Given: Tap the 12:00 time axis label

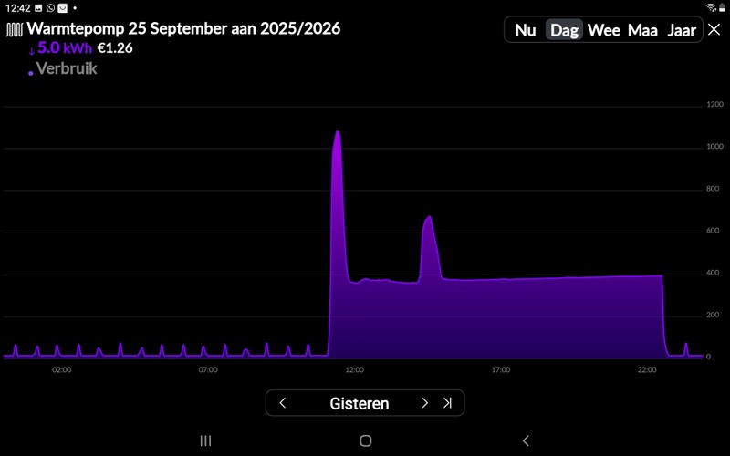Looking at the screenshot, I should (354, 369).
